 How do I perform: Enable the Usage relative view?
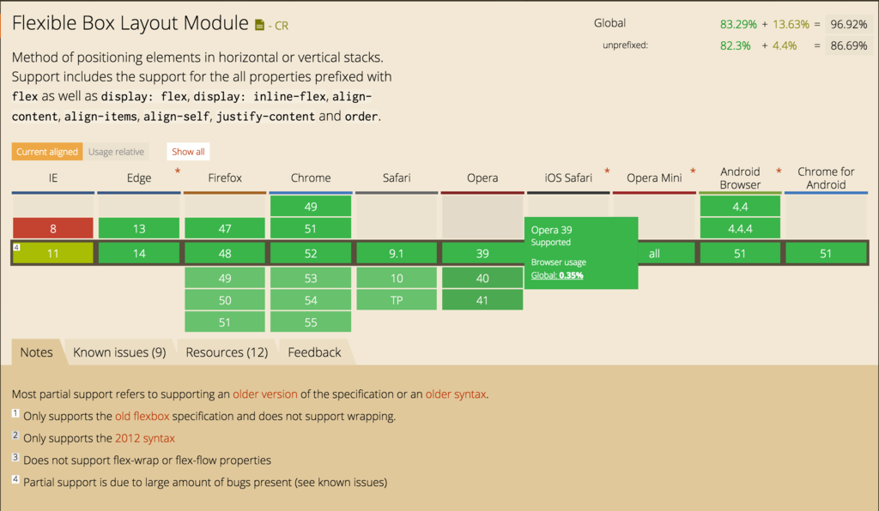pyautogui.click(x=116, y=151)
